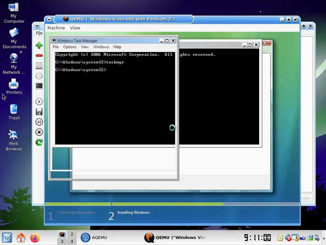Viewport: 326px width, 245px height.
Task: Click the Task Manager title bar icon
Action: tap(54, 41)
